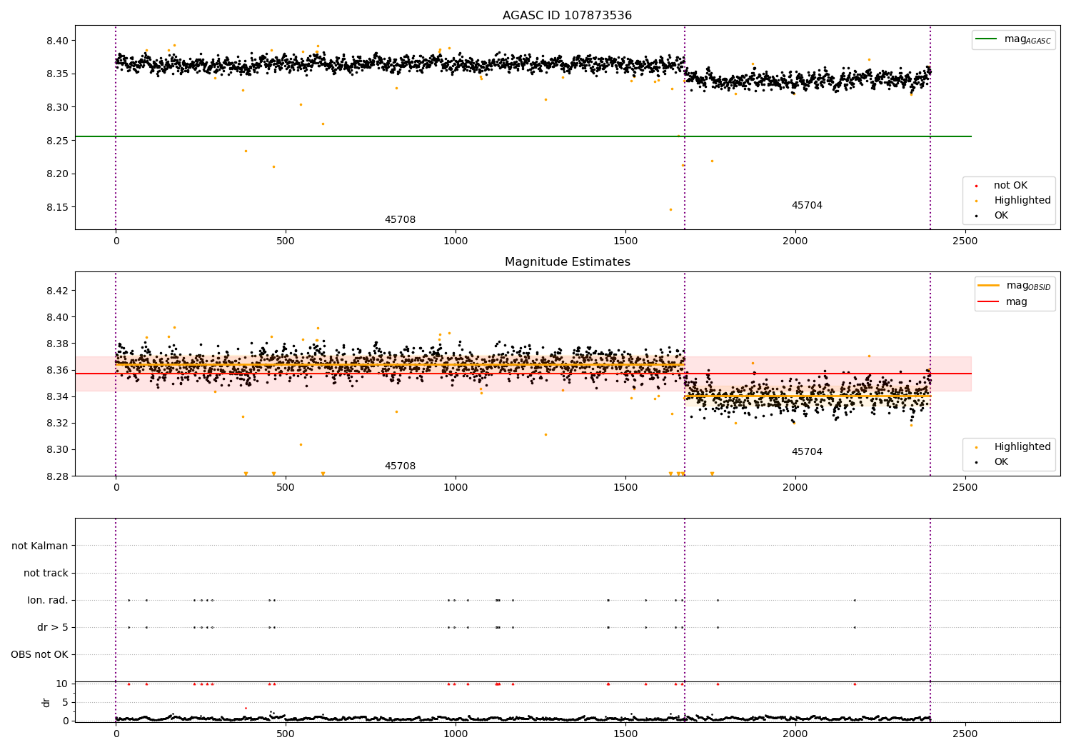Click the 45708 label in Magnitude Estimates plot

coord(400,466)
